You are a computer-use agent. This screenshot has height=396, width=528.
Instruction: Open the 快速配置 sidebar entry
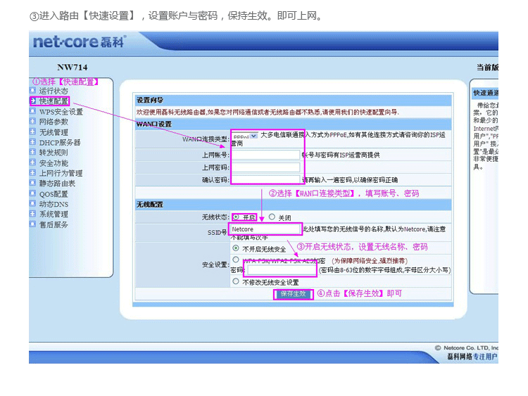tap(54, 101)
